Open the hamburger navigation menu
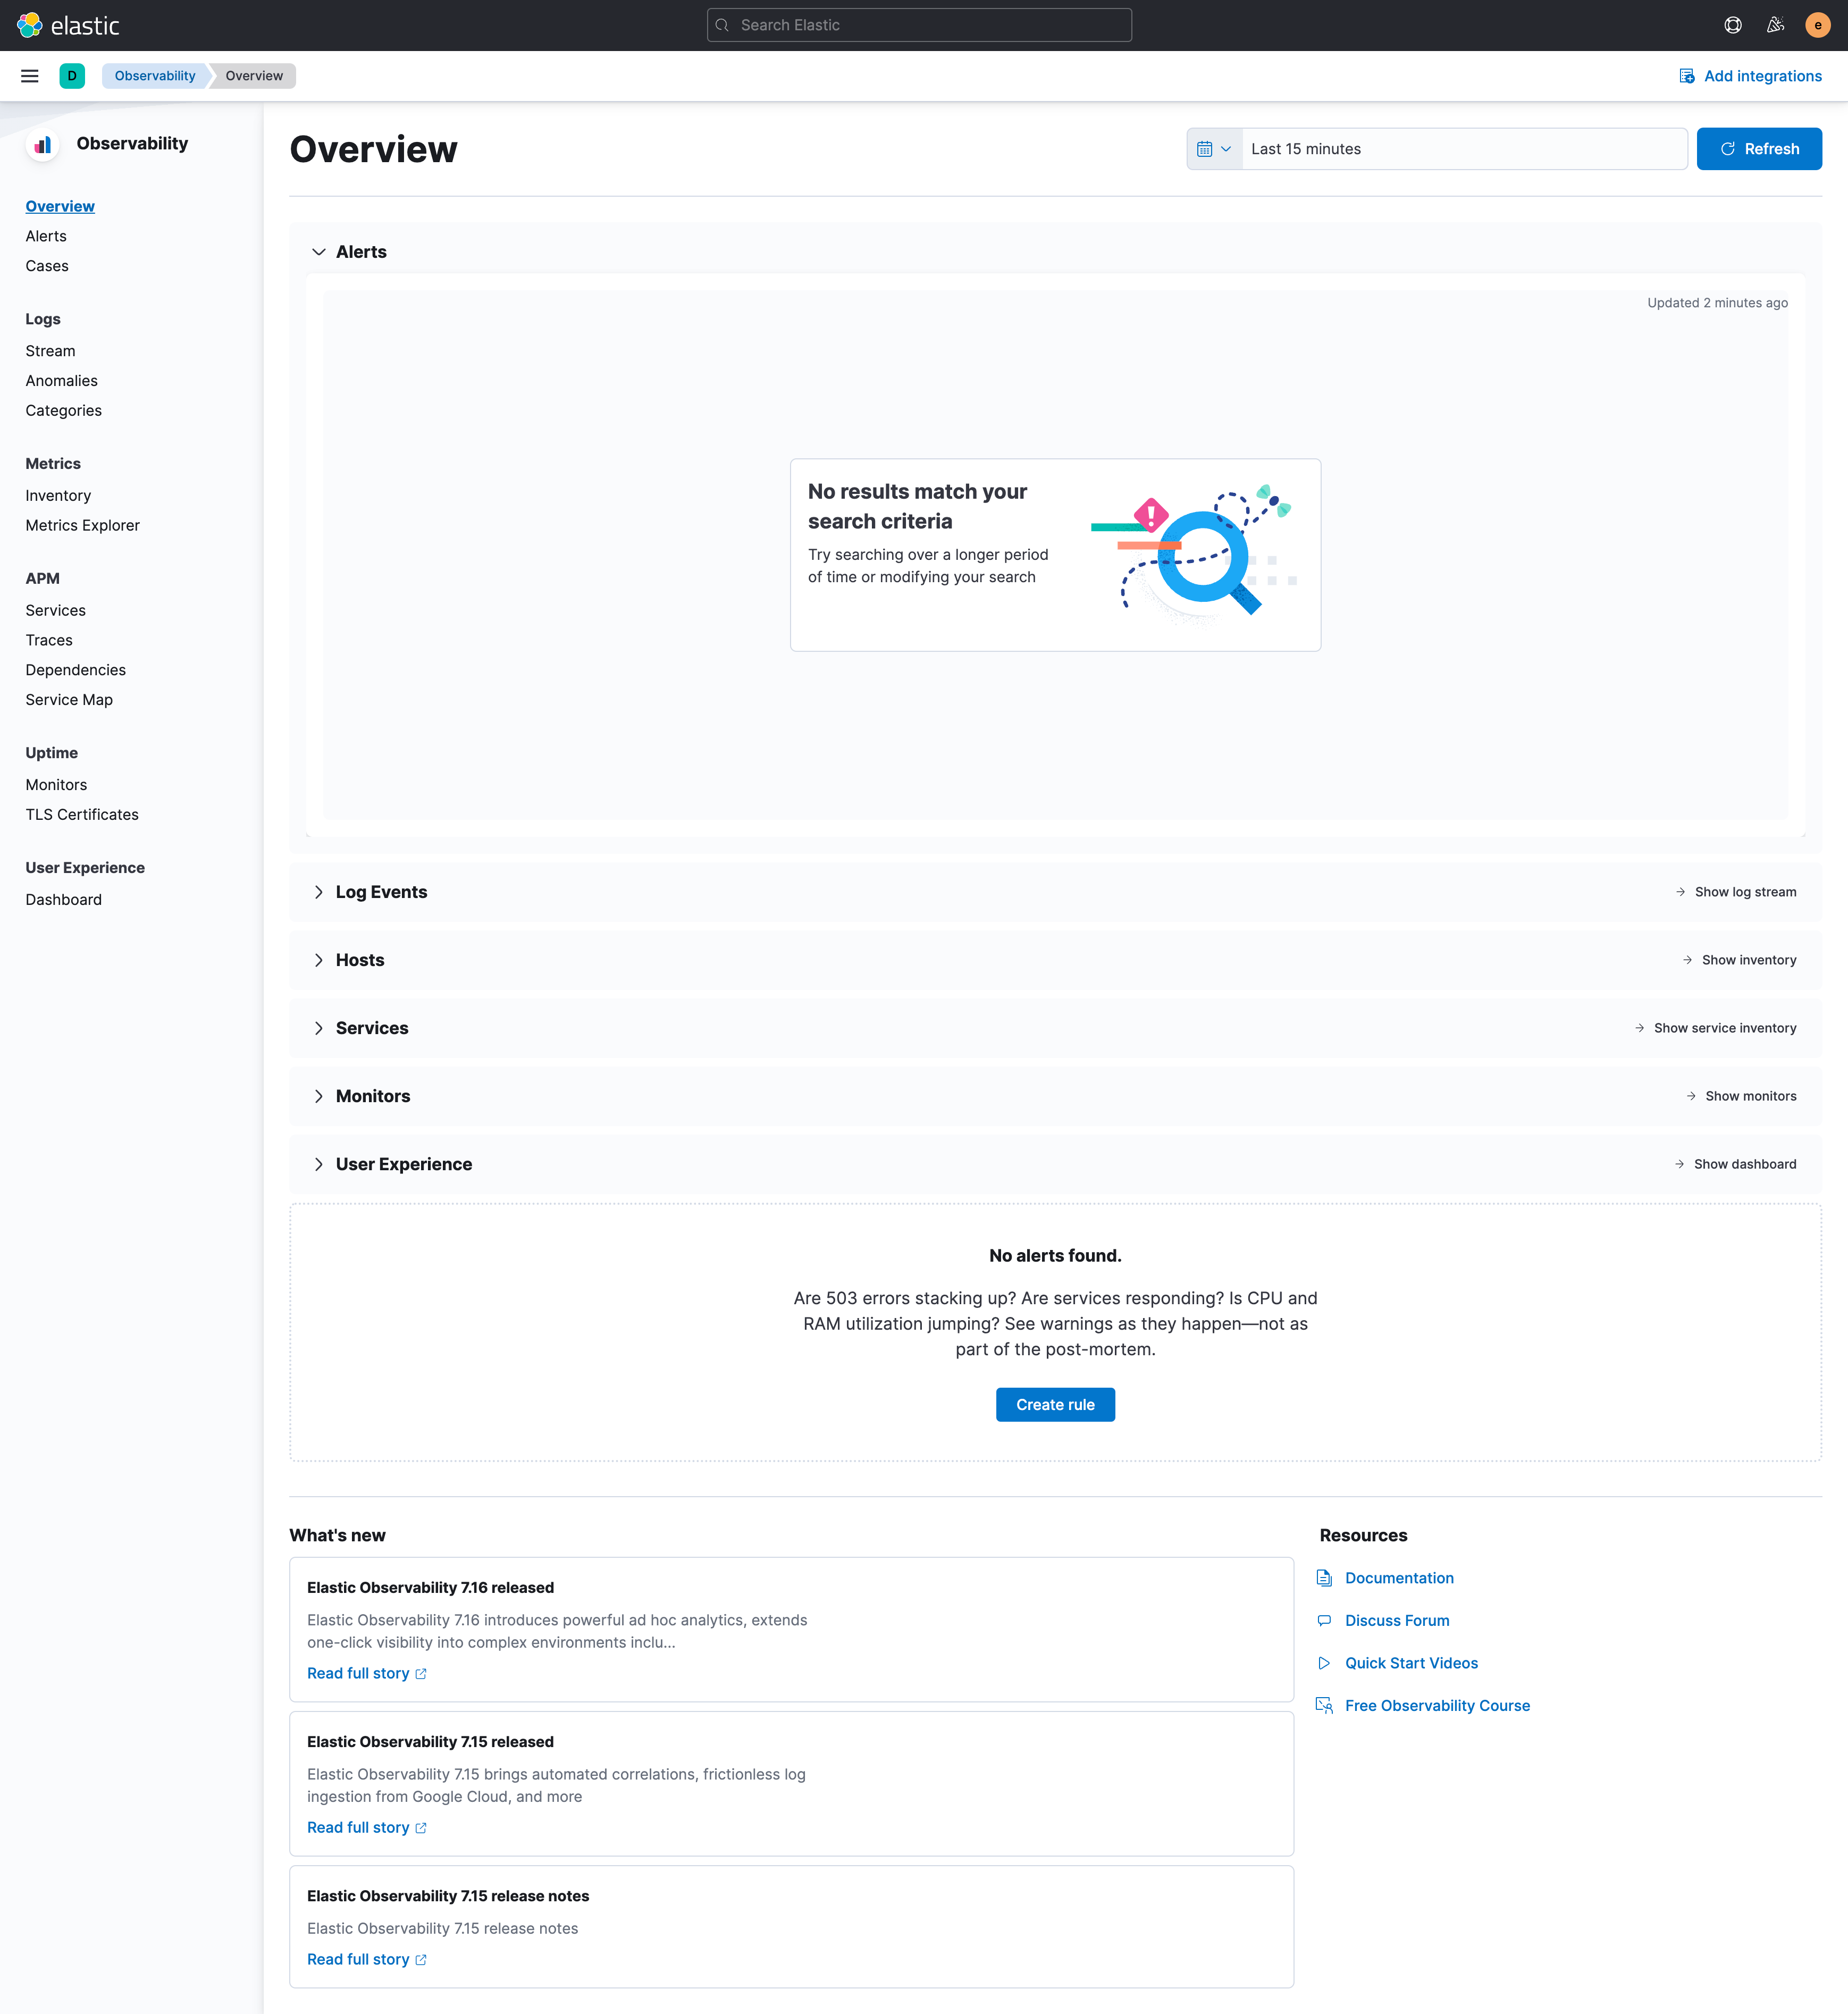This screenshot has height=2014, width=1848. pos(30,76)
